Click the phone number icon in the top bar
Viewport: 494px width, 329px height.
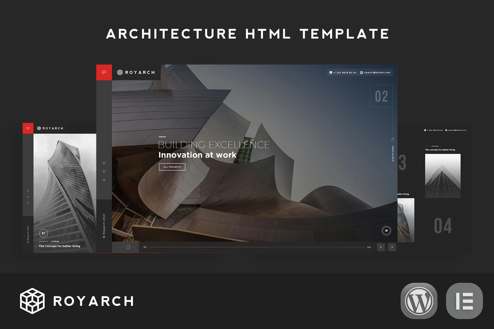click(x=331, y=72)
